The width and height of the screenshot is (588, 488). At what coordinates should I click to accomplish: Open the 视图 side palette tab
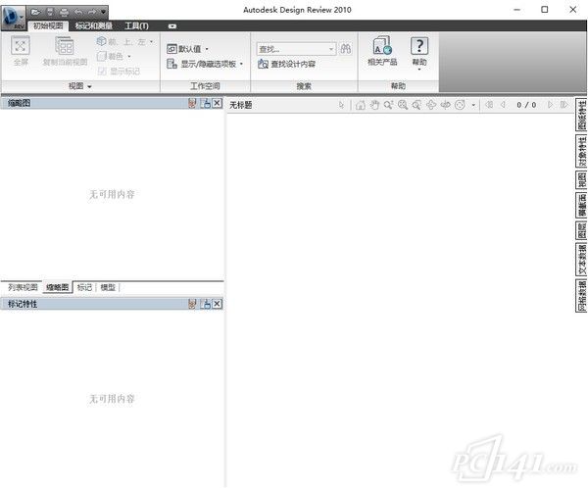click(581, 180)
